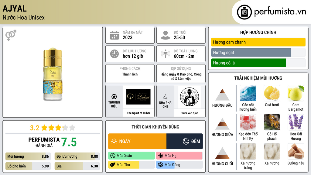Click the Giá 6.30 score bar
The width and height of the screenshot is (311, 175).
pos(77,166)
